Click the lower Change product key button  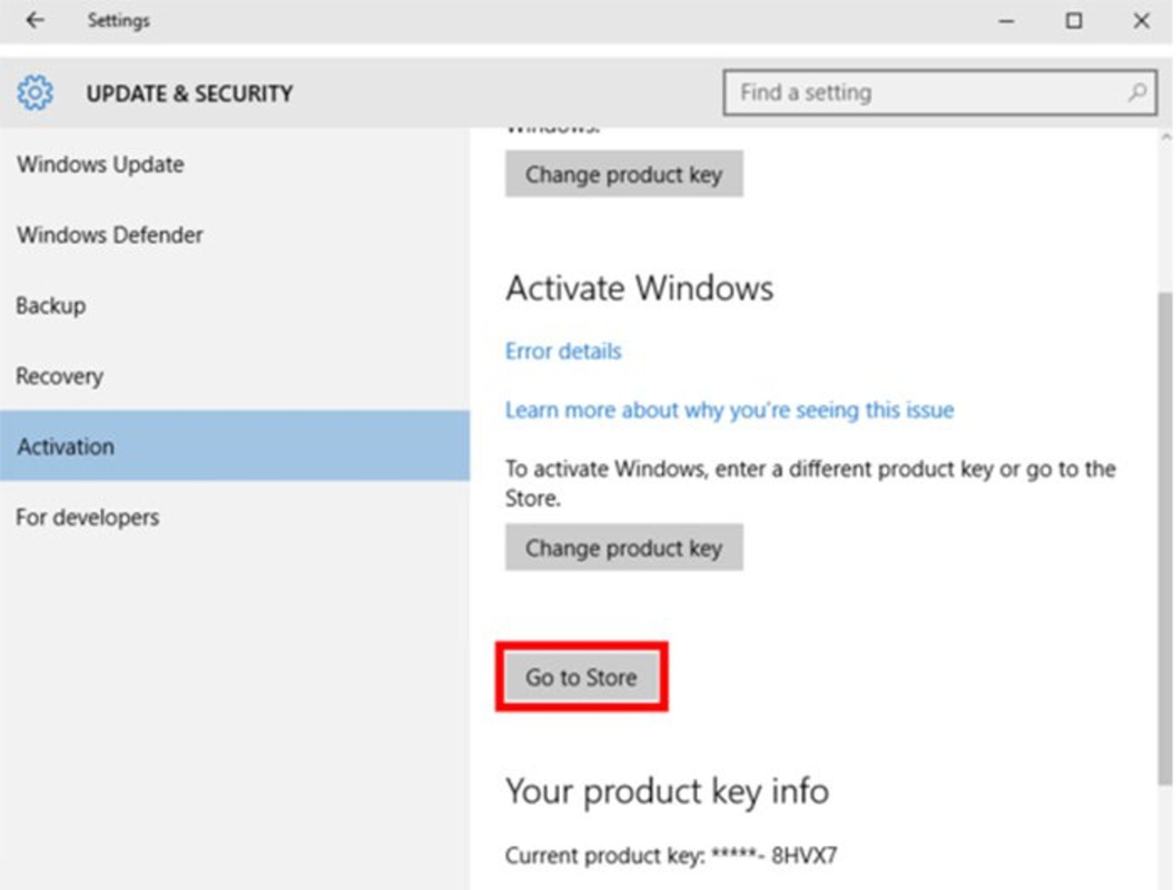[x=624, y=548]
